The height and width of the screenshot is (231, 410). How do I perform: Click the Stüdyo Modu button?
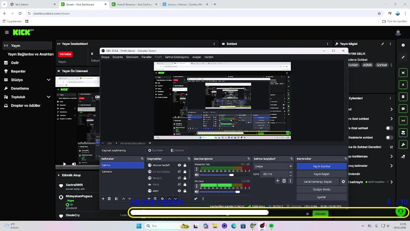pos(322,189)
